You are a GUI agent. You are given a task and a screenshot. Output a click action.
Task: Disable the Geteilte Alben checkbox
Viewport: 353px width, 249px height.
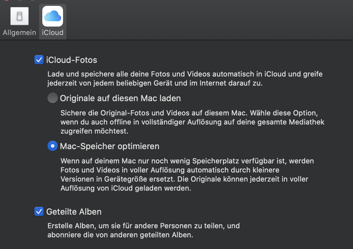point(39,212)
